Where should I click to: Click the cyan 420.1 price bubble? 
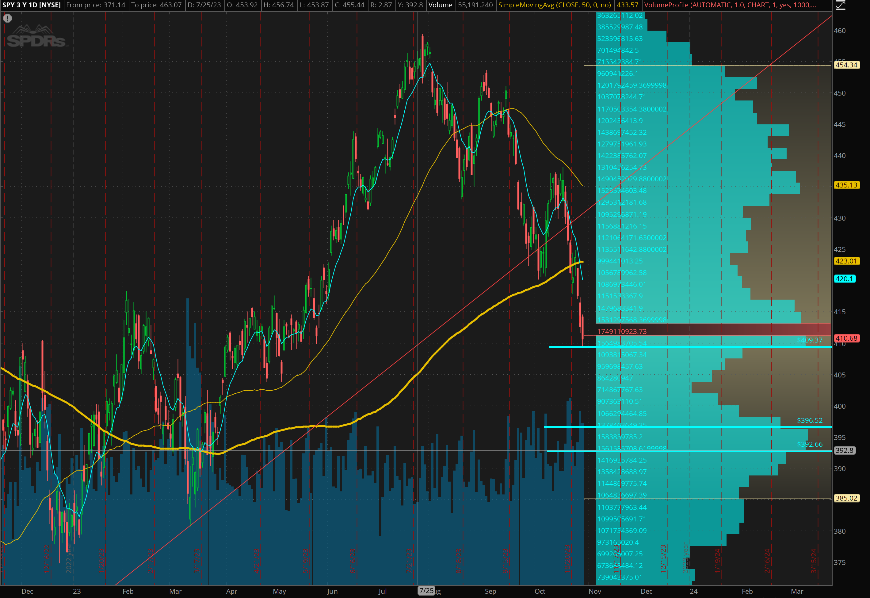(x=844, y=279)
